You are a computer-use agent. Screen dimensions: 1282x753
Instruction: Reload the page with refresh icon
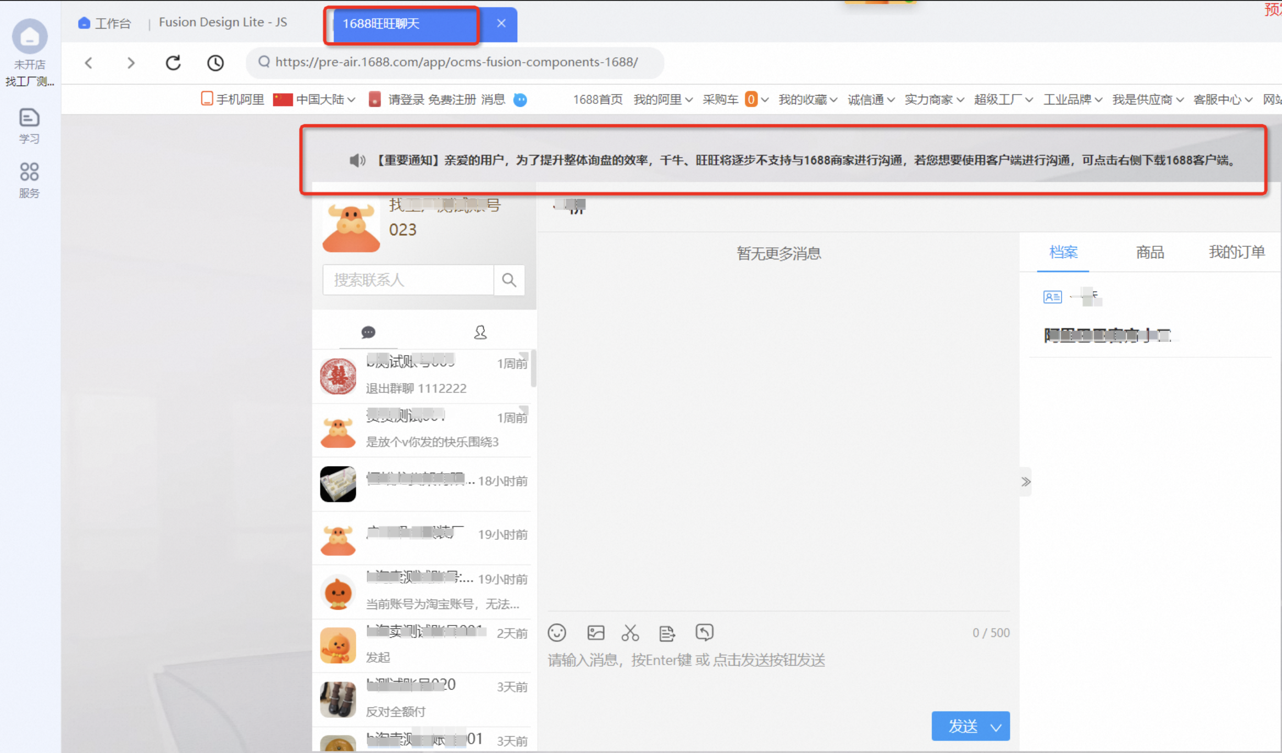[173, 63]
